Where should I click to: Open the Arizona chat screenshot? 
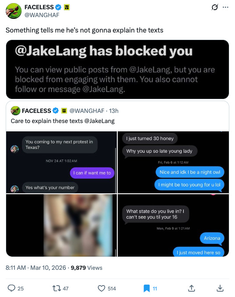tap(173, 225)
